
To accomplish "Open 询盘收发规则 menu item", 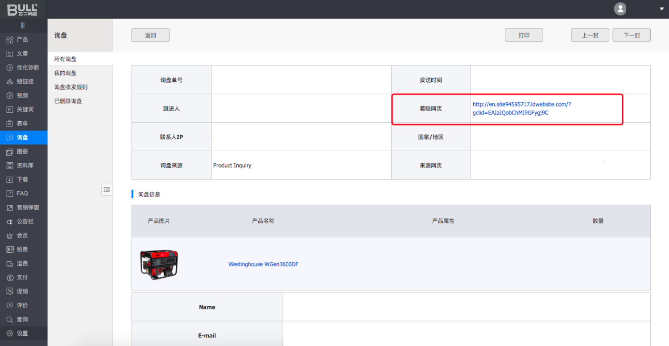I will 70,87.
